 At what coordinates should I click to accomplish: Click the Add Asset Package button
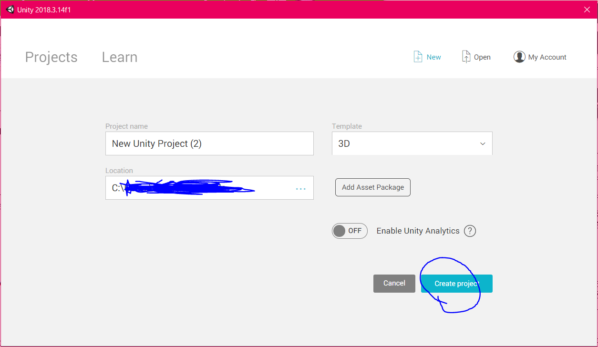373,187
